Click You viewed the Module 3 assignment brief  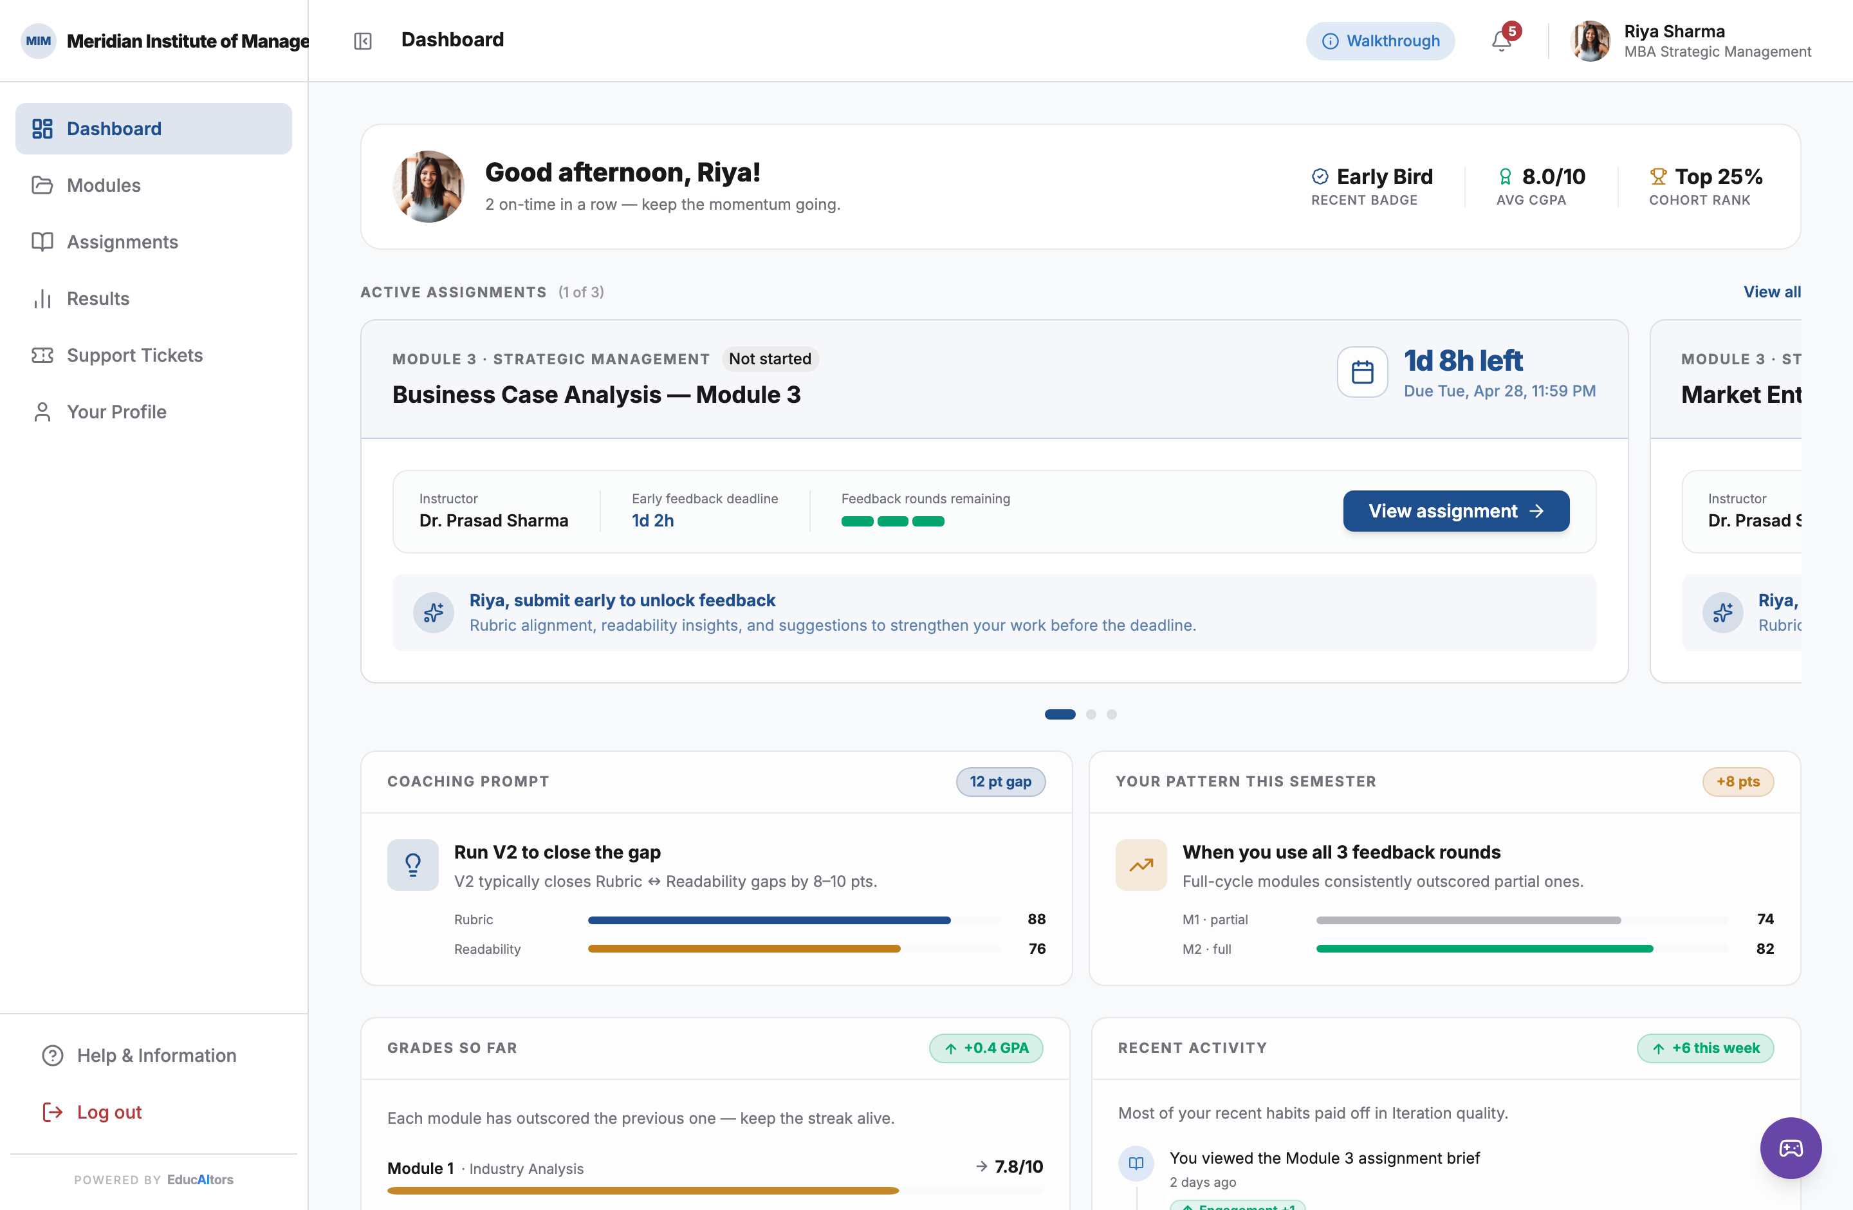tap(1324, 1158)
